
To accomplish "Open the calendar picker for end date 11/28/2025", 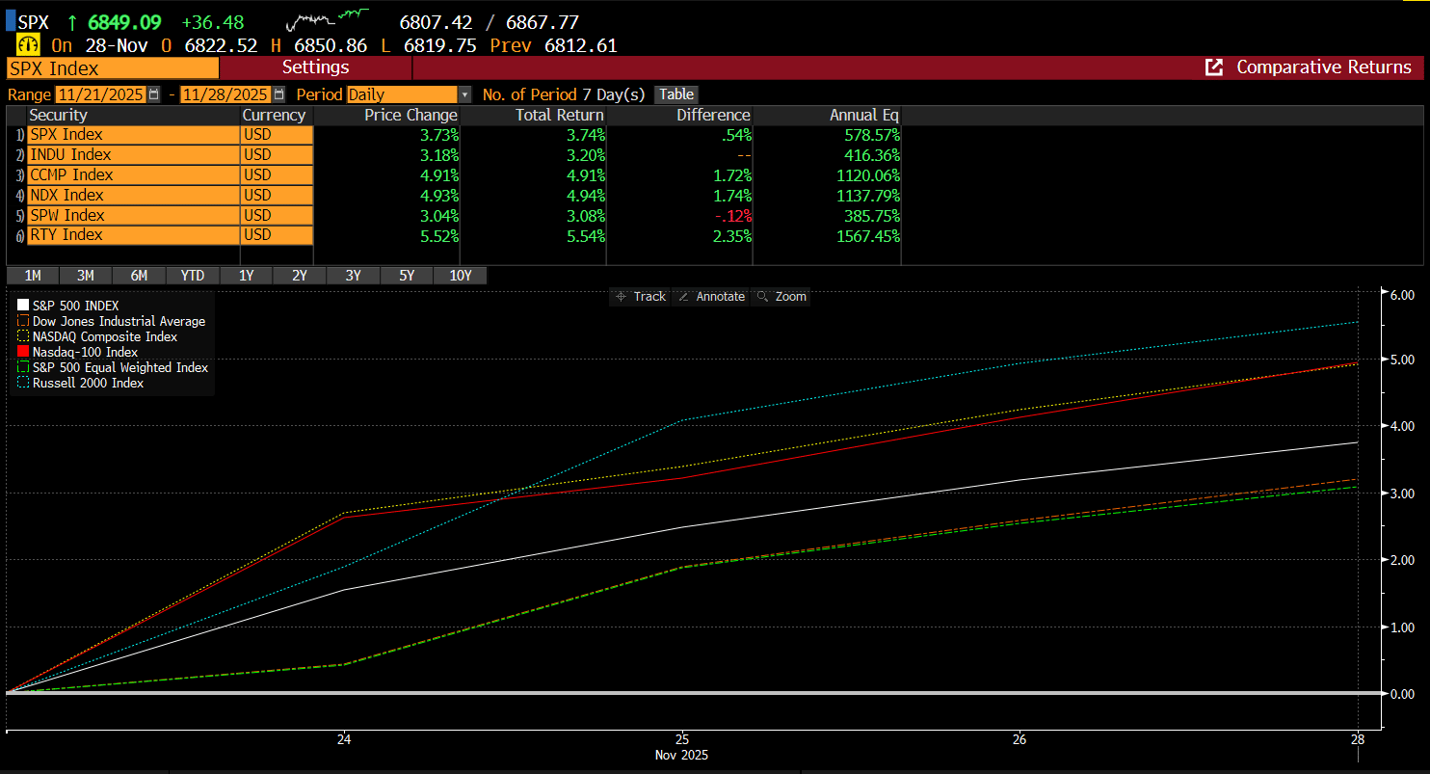I will click(x=279, y=94).
